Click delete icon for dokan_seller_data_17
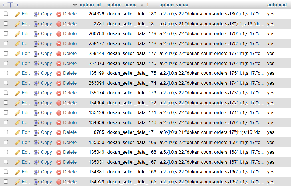Image resolution: width=291 pixels, height=186 pixels. pos(59,133)
